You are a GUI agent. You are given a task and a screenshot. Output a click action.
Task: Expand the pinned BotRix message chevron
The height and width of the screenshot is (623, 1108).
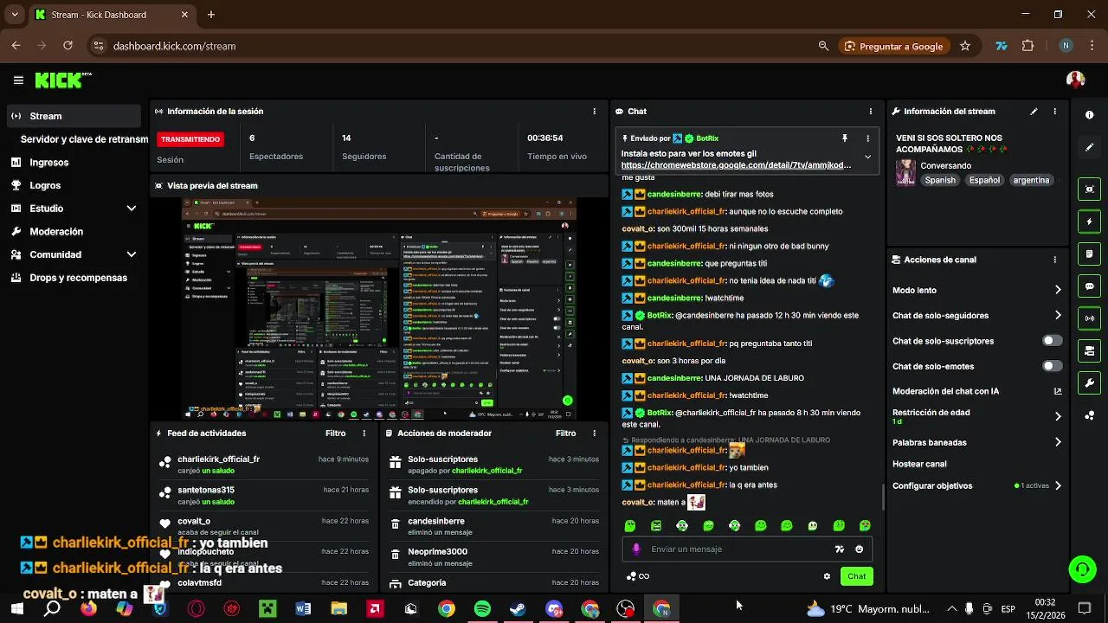[x=867, y=157]
